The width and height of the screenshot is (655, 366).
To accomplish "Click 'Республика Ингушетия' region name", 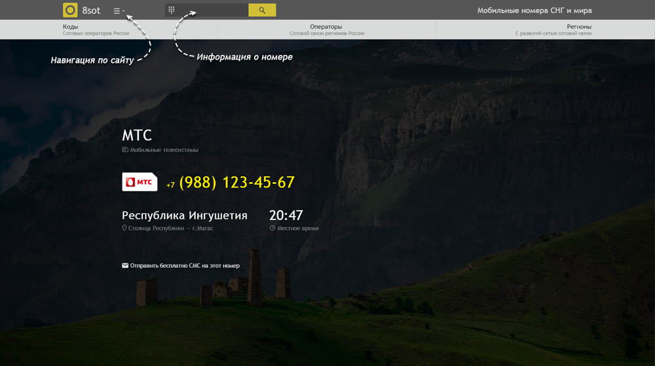I will click(x=184, y=215).
